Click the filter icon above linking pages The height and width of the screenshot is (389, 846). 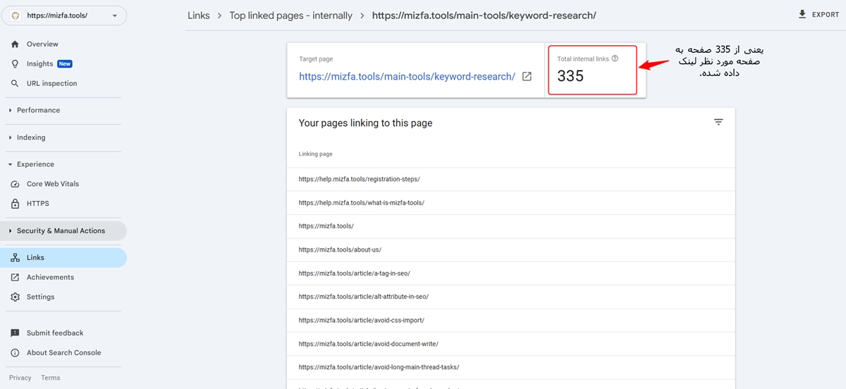[x=718, y=123]
